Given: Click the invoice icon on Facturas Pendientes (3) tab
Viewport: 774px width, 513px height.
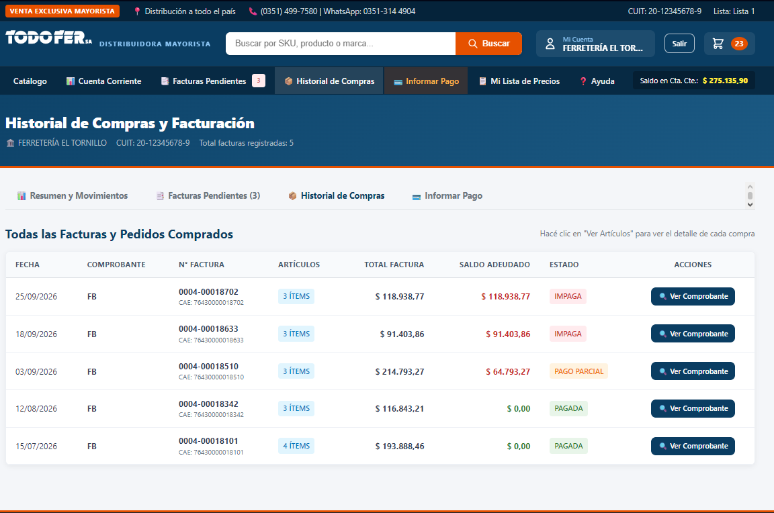Looking at the screenshot, I should [160, 196].
